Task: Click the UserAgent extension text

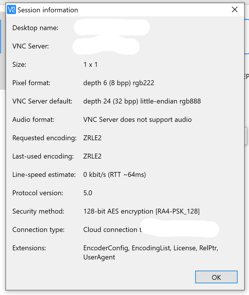Action: point(99,257)
